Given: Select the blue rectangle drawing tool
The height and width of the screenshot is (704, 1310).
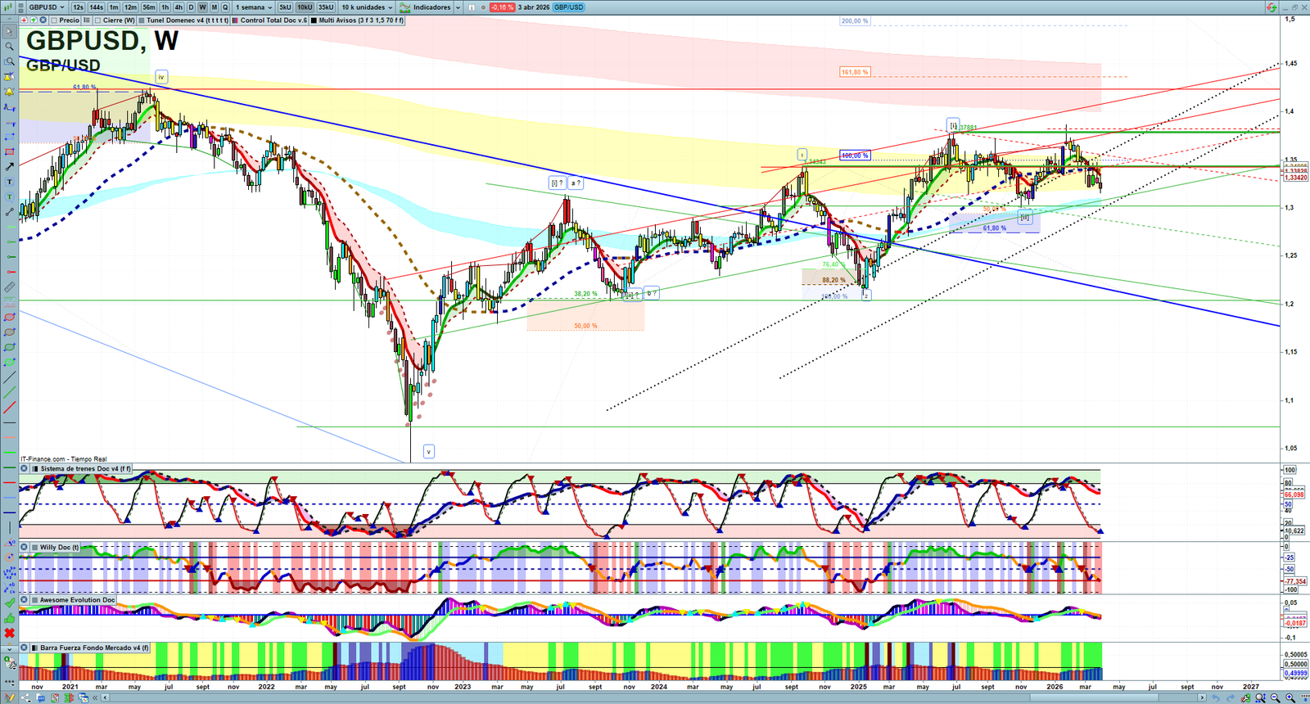Looking at the screenshot, I should point(9,137).
